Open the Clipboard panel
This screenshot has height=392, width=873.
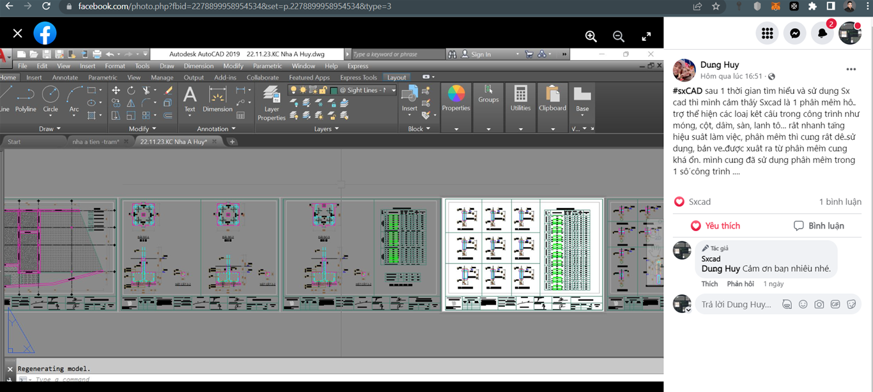coord(553,99)
